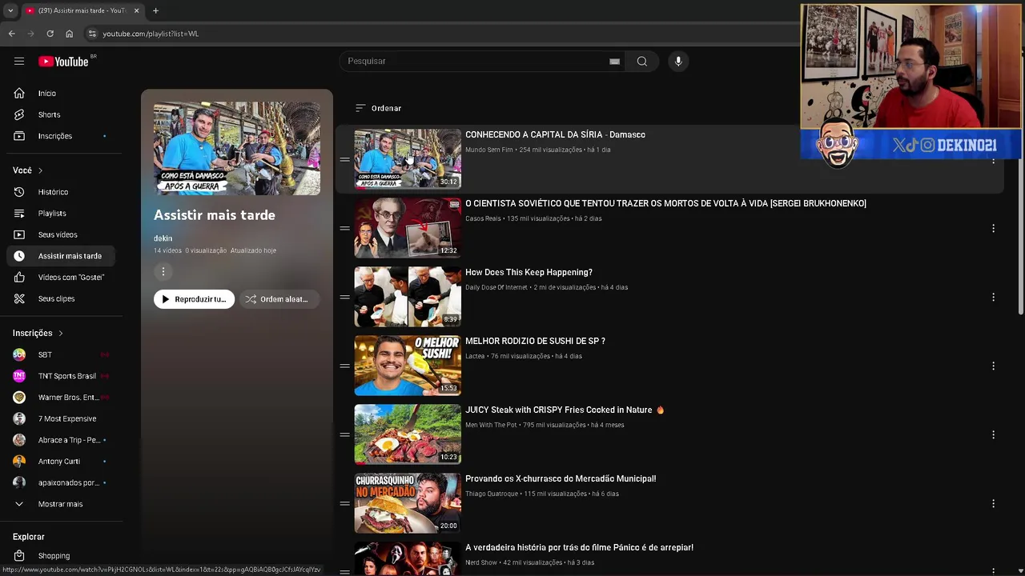Click large playlist cover image
The width and height of the screenshot is (1025, 576).
pos(237,148)
